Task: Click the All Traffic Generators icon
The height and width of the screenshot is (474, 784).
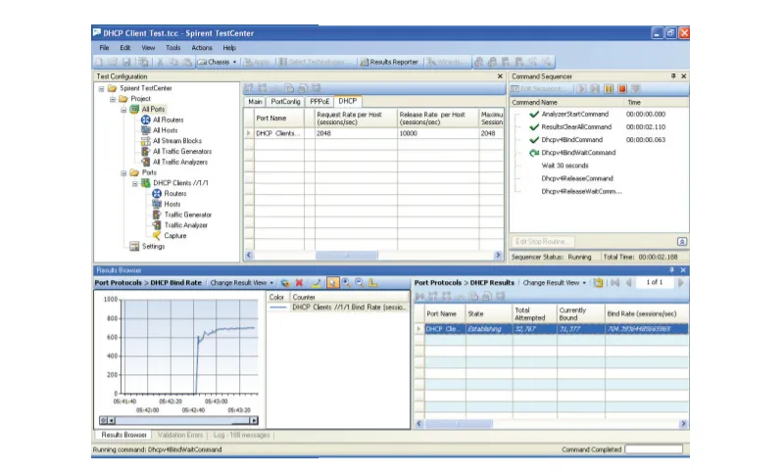Action: click(x=145, y=152)
